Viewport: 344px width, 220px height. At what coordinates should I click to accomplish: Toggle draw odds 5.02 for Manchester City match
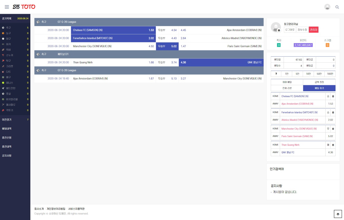pos(167,47)
